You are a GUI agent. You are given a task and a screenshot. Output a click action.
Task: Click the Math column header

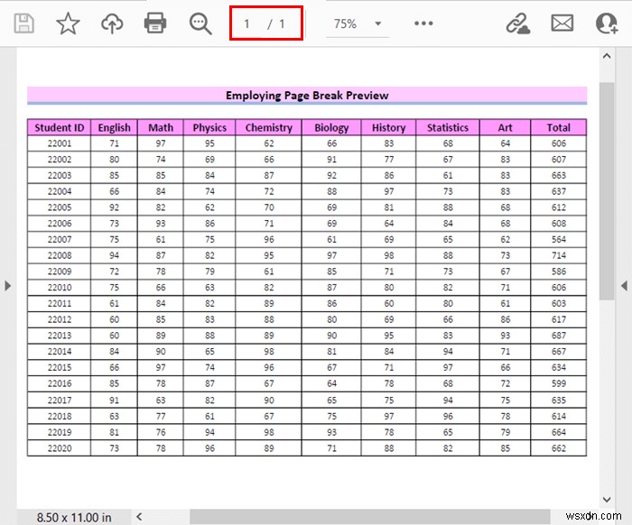[x=161, y=127]
